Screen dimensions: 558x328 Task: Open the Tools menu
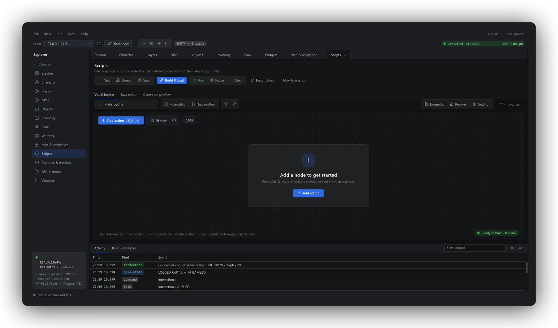point(71,34)
